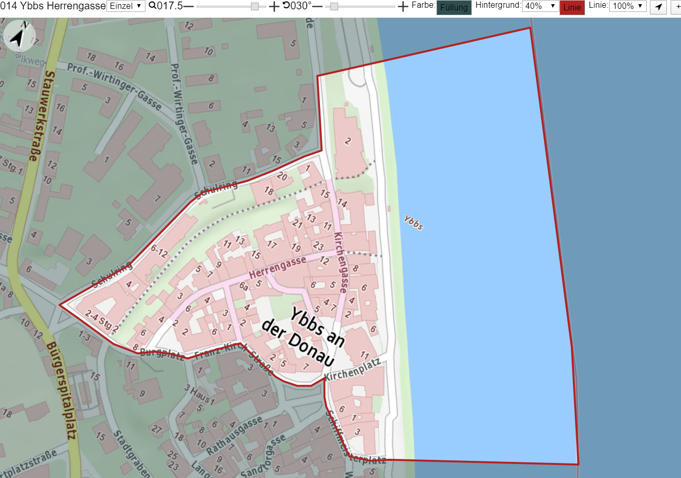Click the partially visible plus button at toolbar end
Viewport: 681px width, 478px height.
tap(676, 7)
